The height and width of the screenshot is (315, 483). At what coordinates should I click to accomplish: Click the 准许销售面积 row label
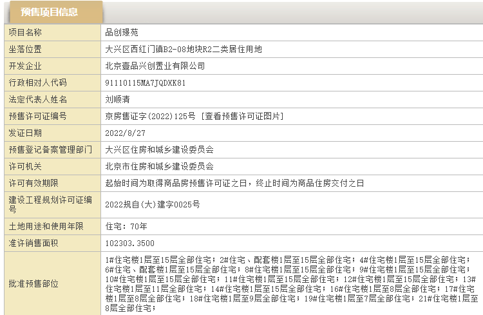(x=33, y=243)
